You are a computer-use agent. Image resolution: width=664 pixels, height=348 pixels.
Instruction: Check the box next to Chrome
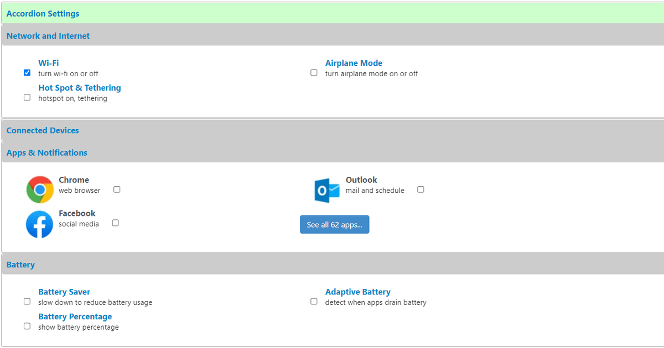click(117, 189)
